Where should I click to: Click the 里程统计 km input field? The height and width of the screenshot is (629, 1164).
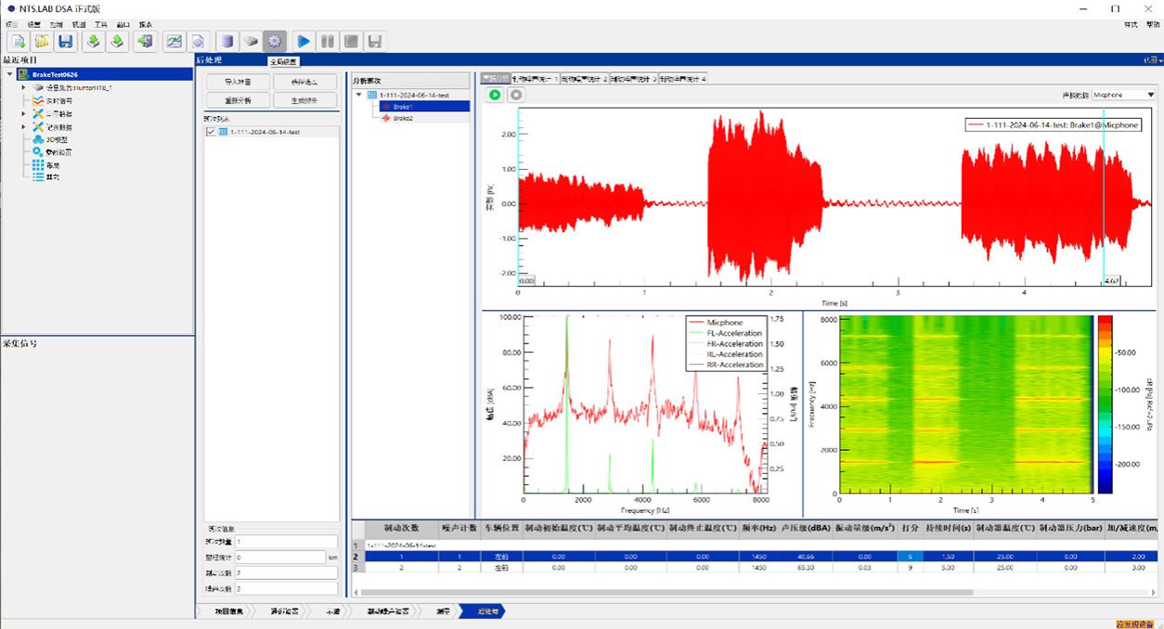click(x=278, y=558)
